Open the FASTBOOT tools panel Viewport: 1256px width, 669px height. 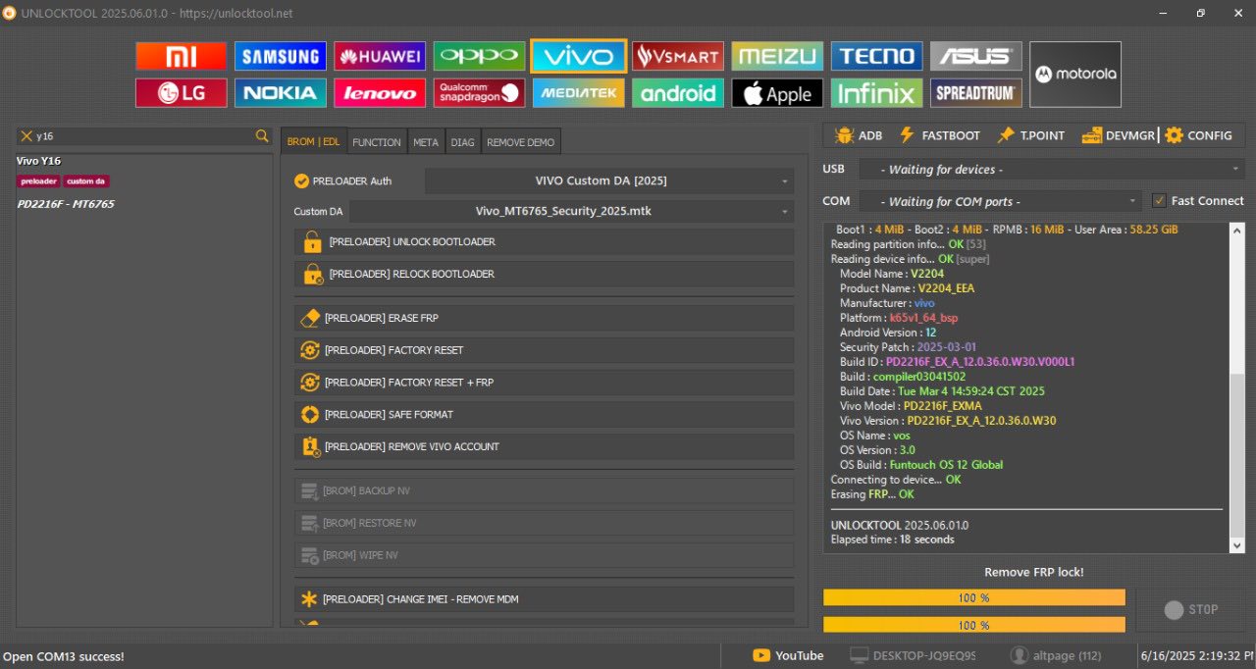(939, 135)
